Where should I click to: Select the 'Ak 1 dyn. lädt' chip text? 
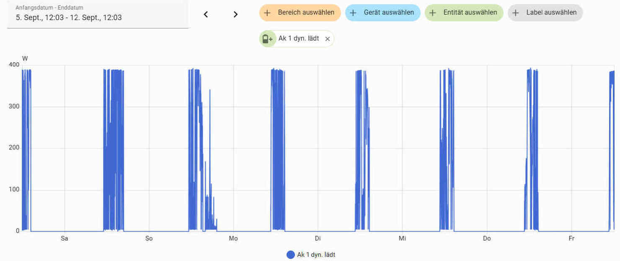click(299, 38)
